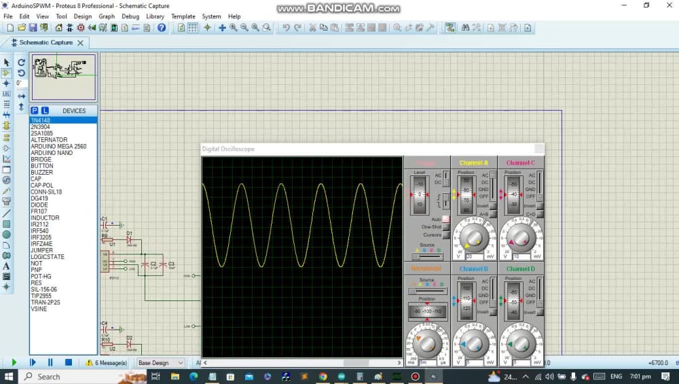Enable the One-Shot trigger button
The width and height of the screenshot is (679, 384).
(x=445, y=227)
